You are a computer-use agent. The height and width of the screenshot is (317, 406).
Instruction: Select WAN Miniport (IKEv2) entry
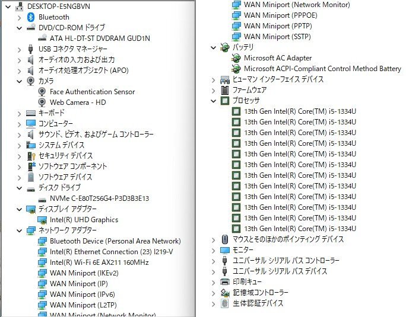click(84, 273)
